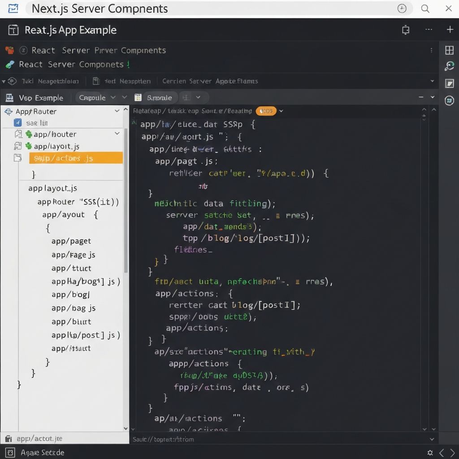Open the Cargoule dropdown in the toolbar
Image resolution: width=459 pixels, height=459 pixels.
click(x=98, y=97)
